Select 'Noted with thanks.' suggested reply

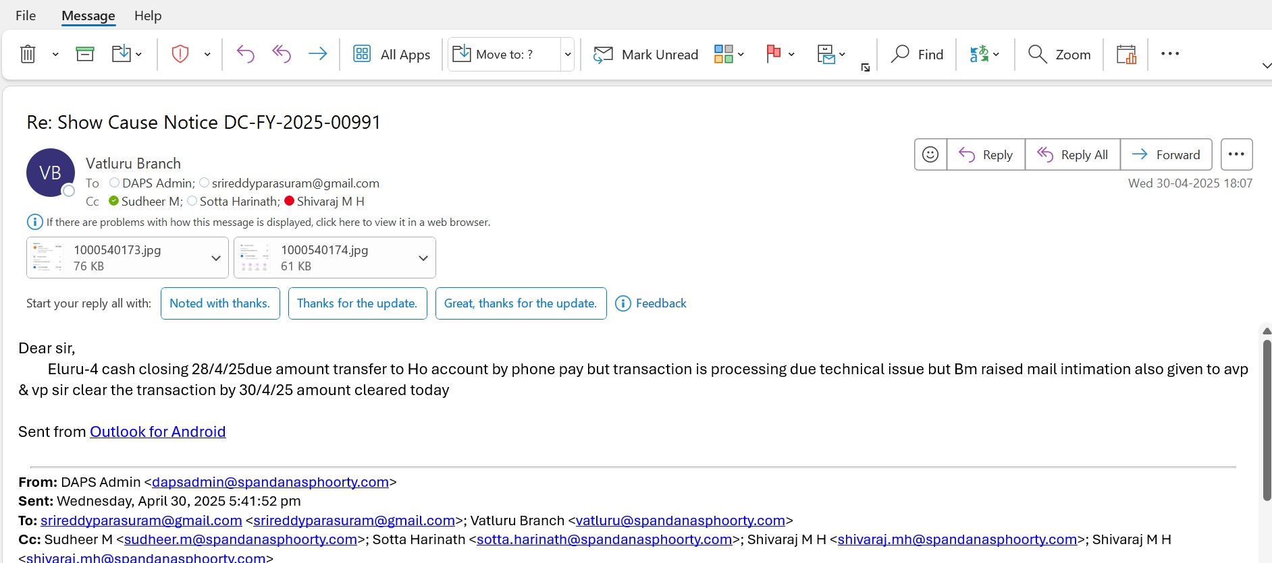click(x=220, y=303)
